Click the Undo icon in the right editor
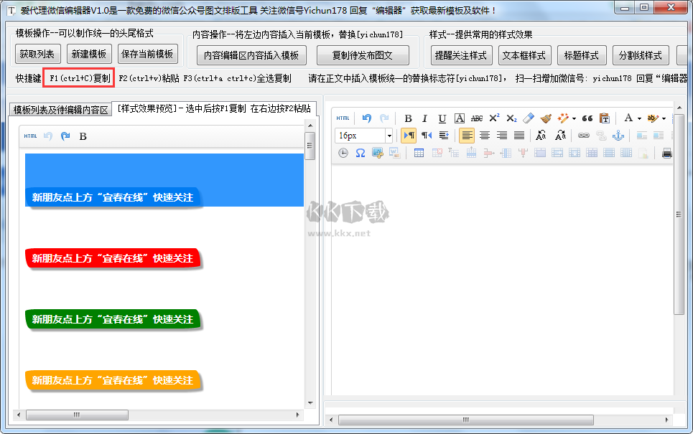This screenshot has height=434, width=693. click(x=366, y=118)
